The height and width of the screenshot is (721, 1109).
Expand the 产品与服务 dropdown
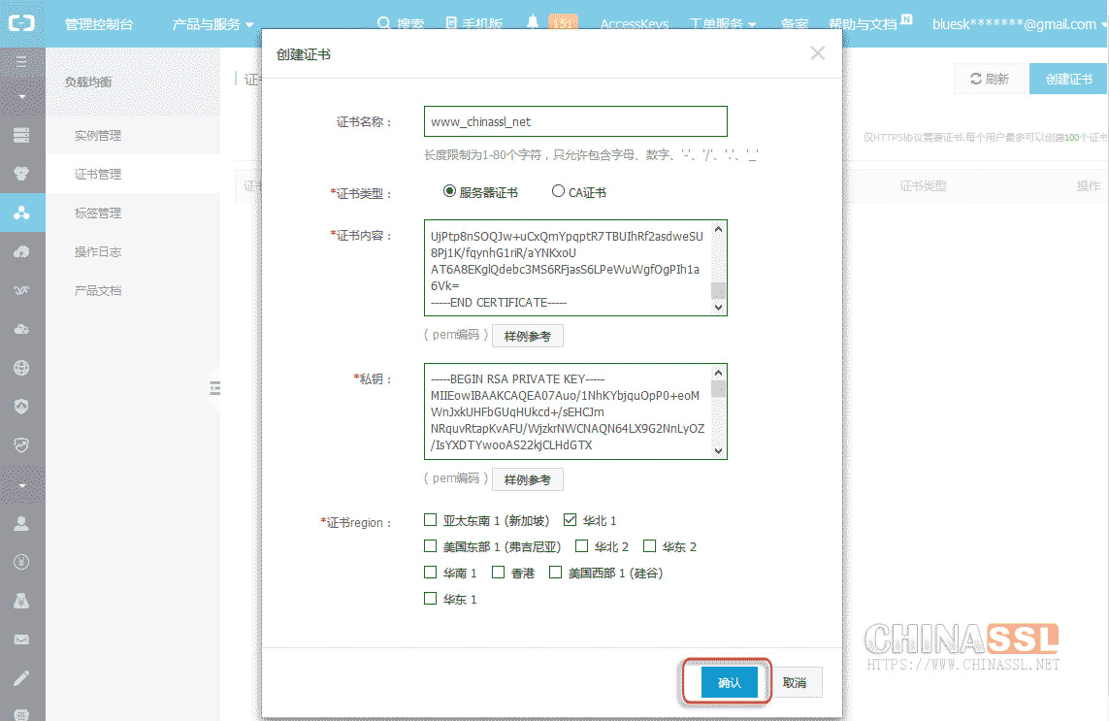point(212,24)
